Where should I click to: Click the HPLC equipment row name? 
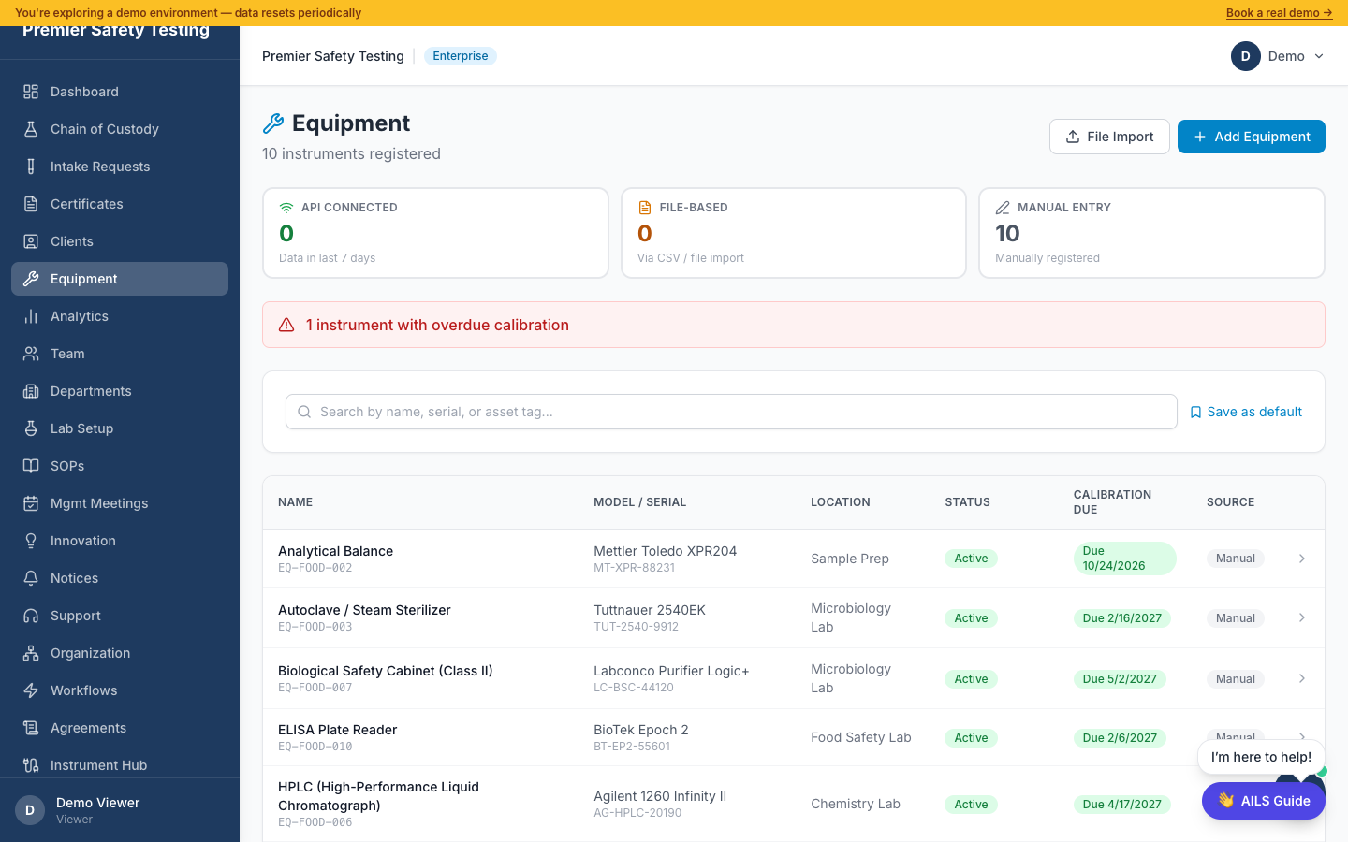click(x=378, y=796)
